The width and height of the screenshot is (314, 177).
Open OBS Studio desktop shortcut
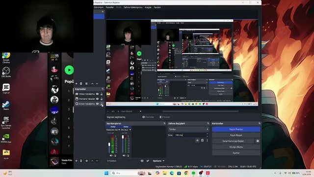tap(6, 72)
